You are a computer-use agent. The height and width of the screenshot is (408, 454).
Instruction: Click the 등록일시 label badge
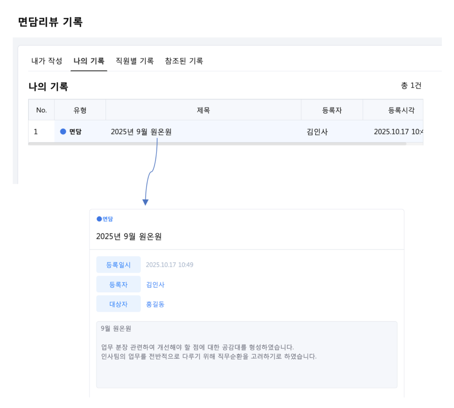pyautogui.click(x=118, y=265)
